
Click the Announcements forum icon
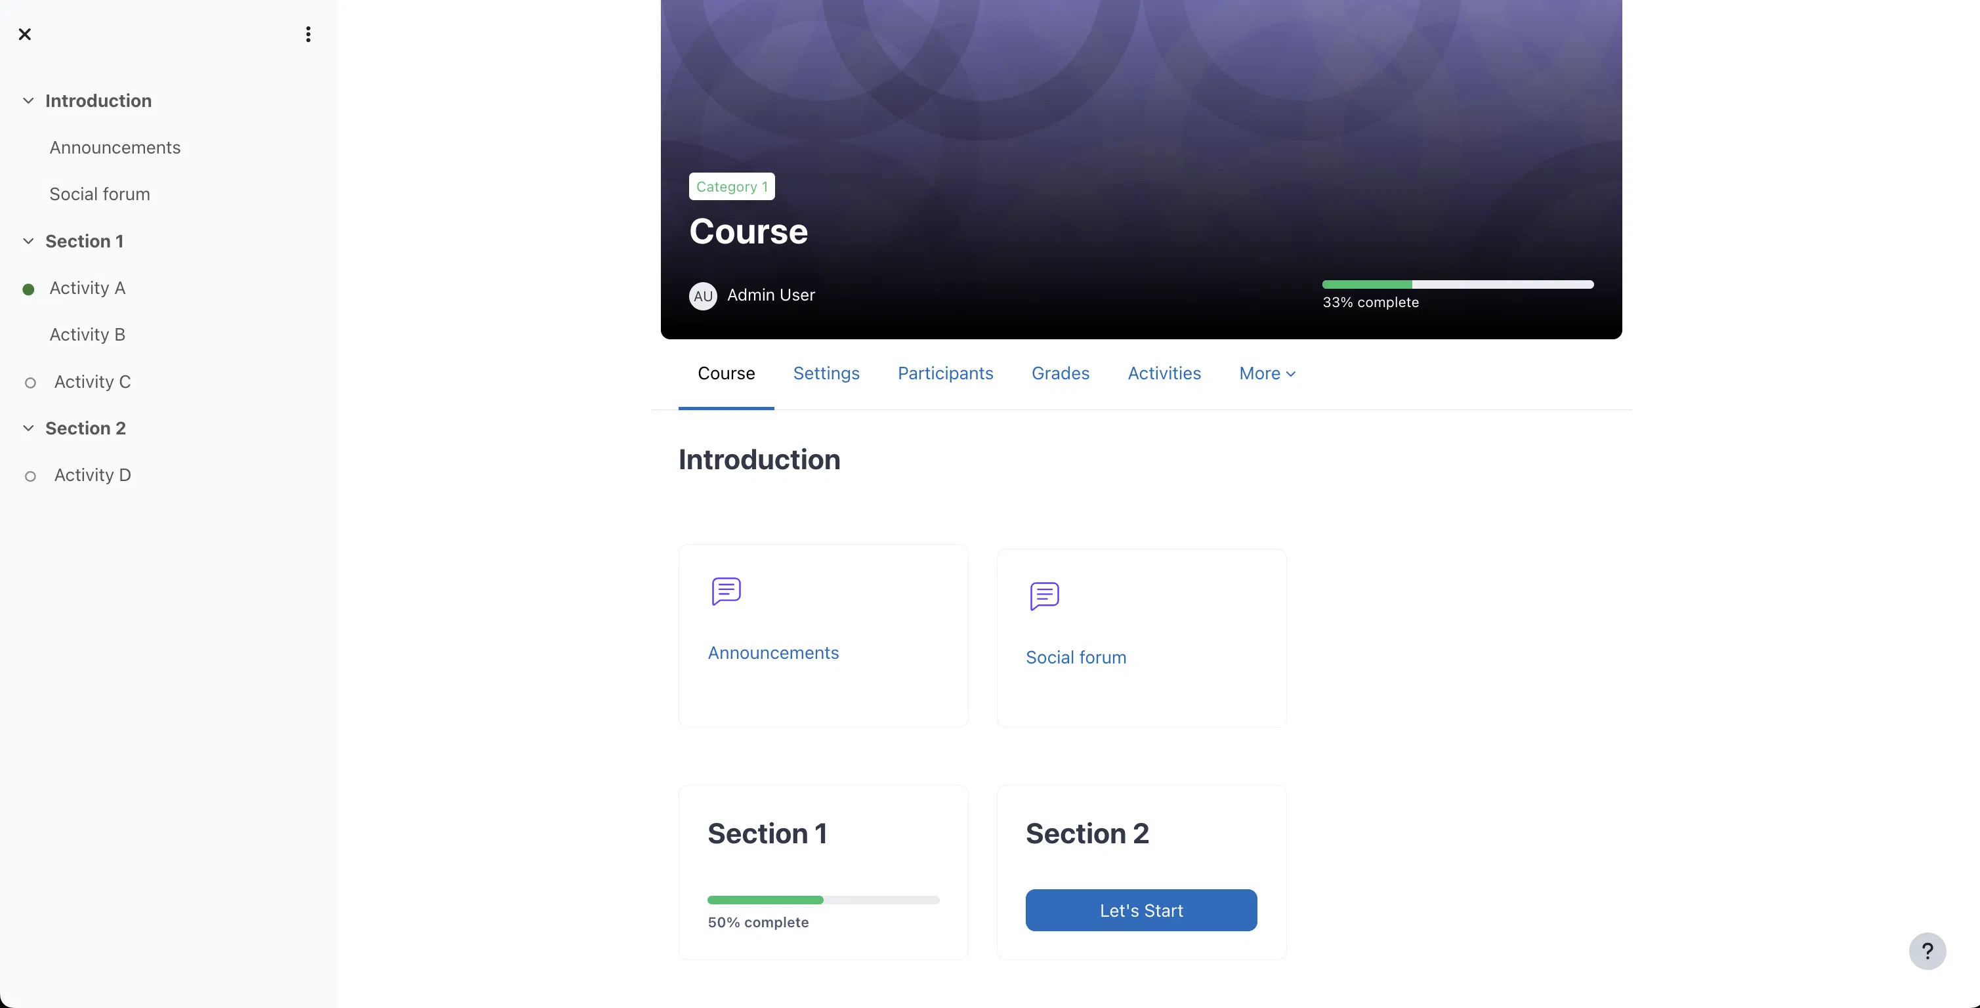[x=726, y=591]
